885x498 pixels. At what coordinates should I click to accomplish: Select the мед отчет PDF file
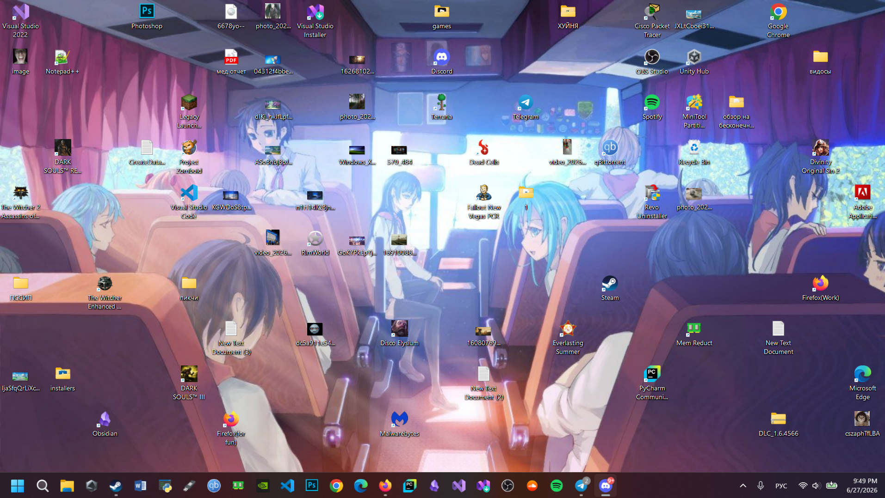point(231,62)
